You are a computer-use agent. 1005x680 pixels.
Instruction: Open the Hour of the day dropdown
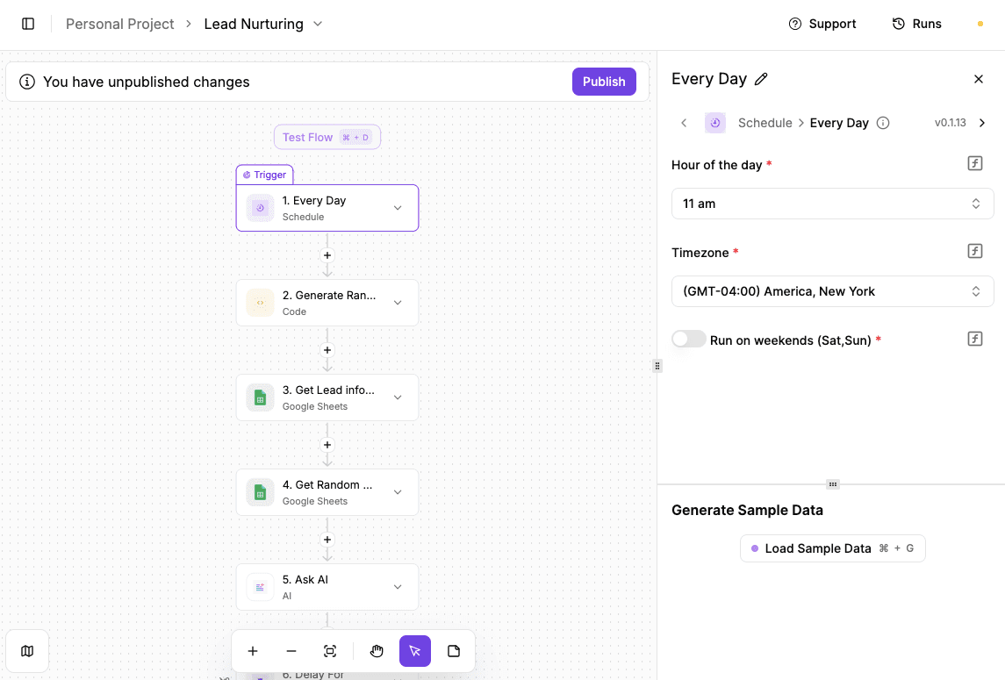(x=832, y=203)
